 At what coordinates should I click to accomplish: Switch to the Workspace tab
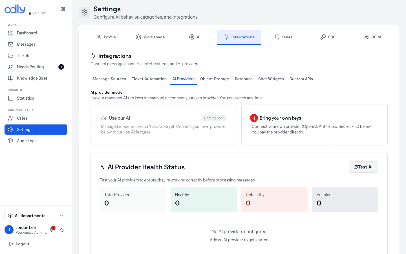pos(150,37)
